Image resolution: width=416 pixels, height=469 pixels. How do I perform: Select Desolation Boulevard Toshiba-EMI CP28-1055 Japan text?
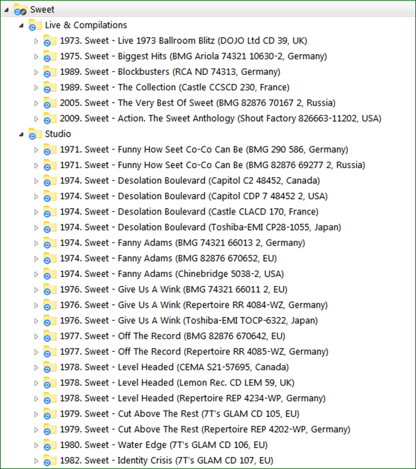click(200, 227)
